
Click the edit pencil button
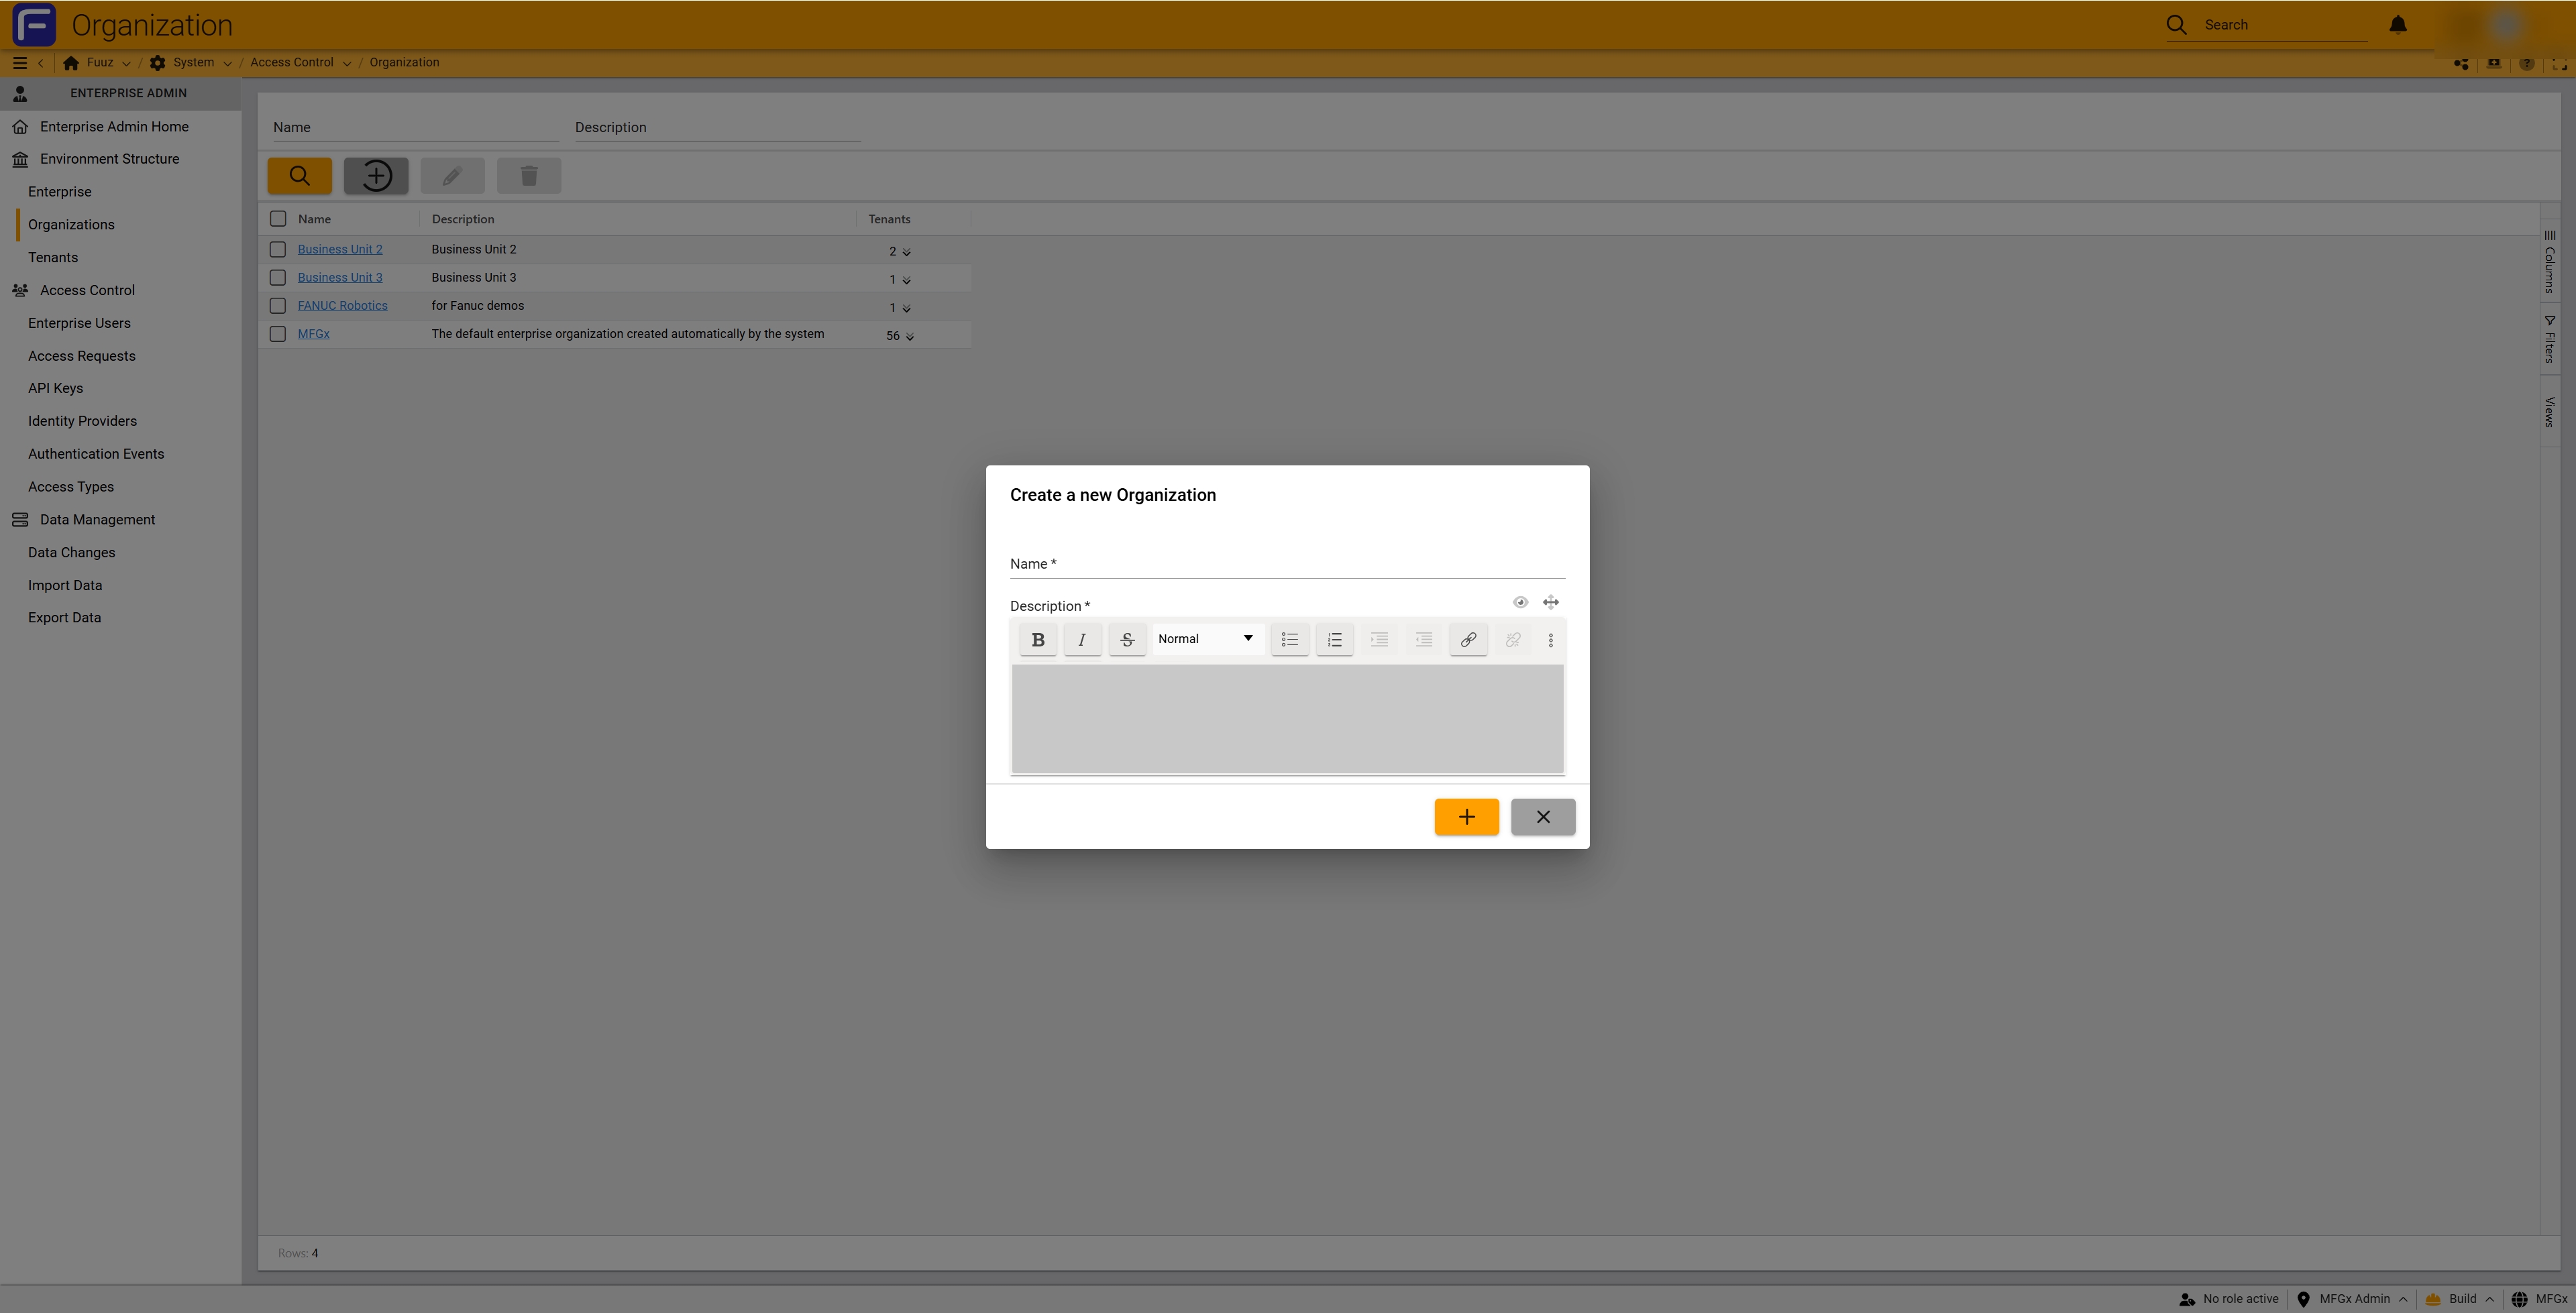[452, 176]
